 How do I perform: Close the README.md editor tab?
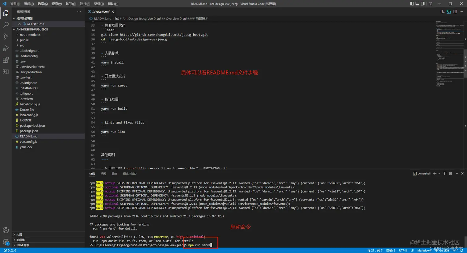pyautogui.click(x=113, y=12)
